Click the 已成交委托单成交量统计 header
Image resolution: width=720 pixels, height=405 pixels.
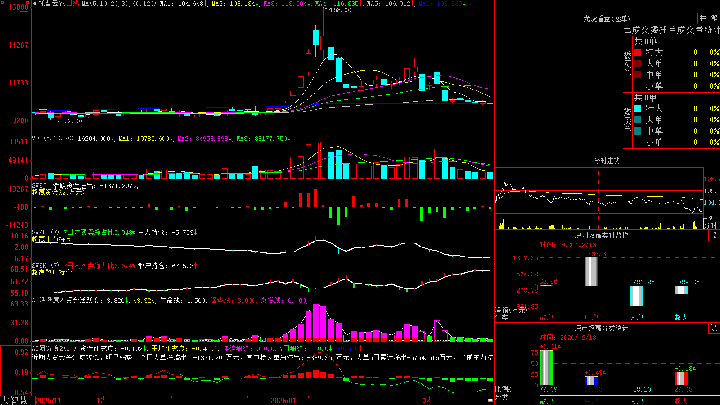[x=671, y=30]
